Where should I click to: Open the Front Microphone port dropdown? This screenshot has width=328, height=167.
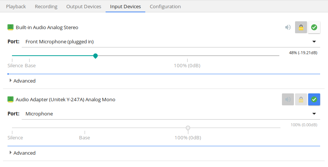point(171,41)
